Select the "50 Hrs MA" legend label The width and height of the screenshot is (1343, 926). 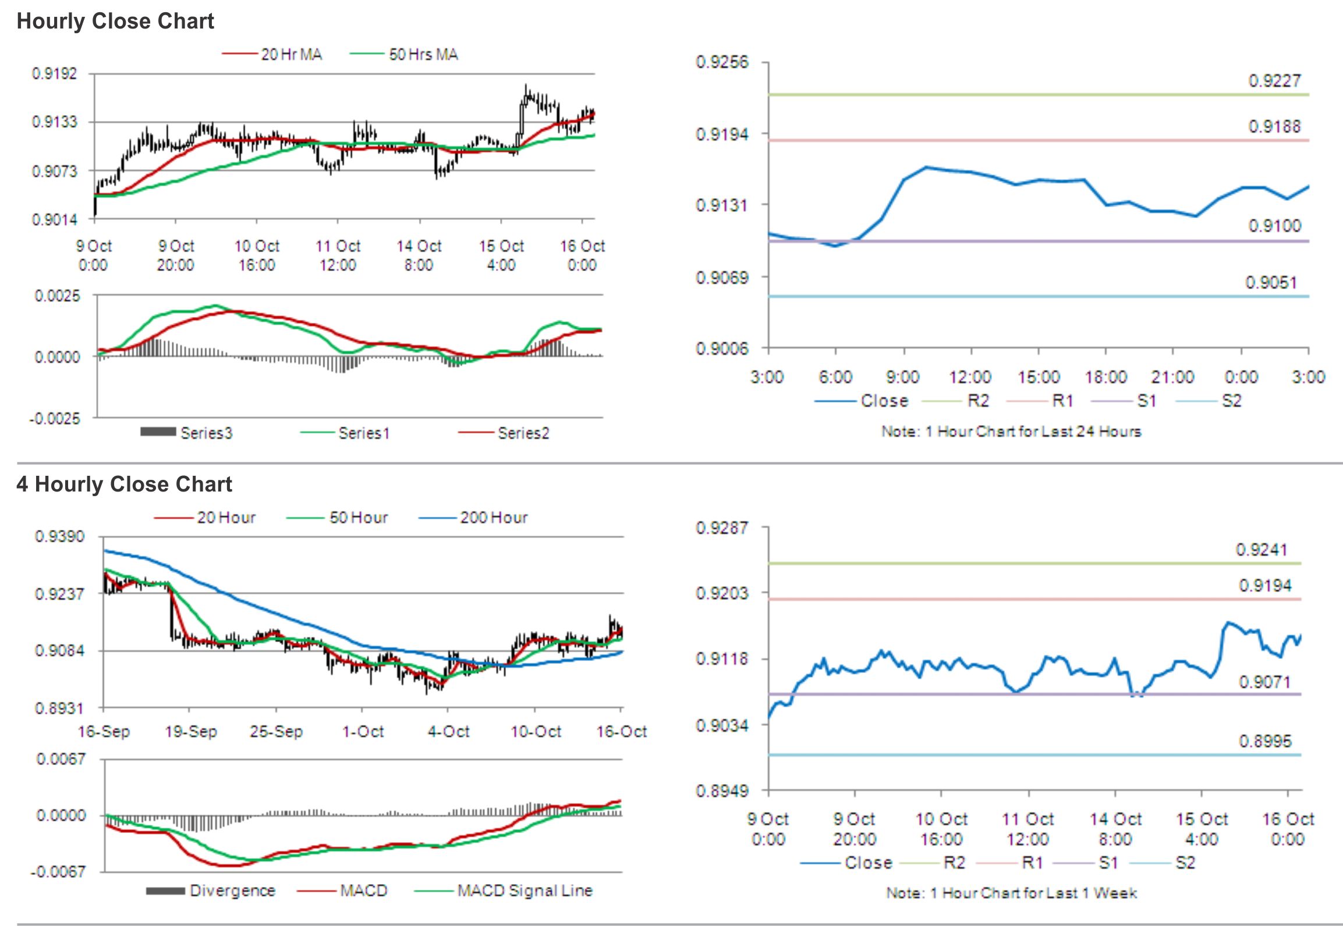(x=423, y=55)
